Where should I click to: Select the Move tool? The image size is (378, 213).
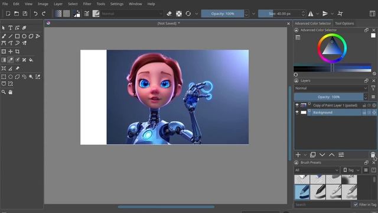(11, 51)
